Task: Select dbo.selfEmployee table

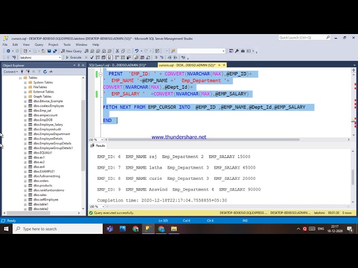Action: tap(46, 200)
